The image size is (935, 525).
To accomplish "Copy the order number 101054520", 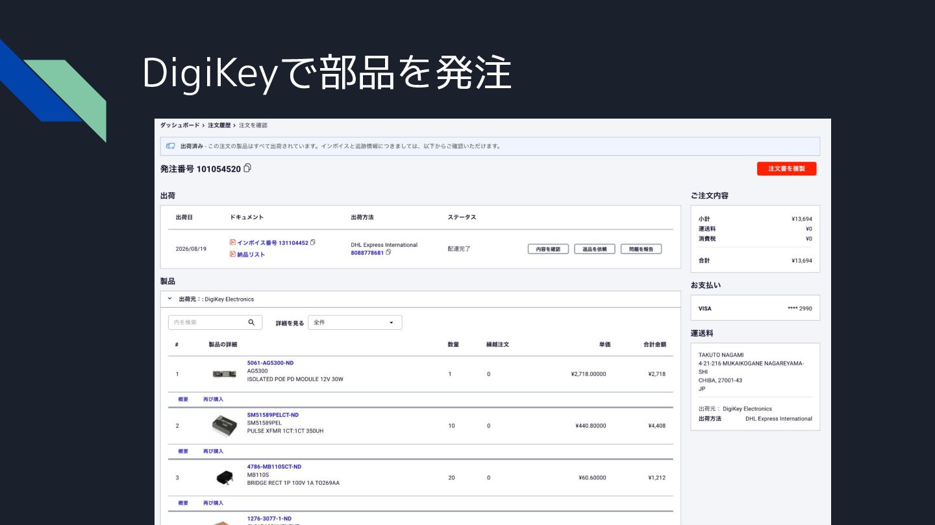I will [247, 169].
